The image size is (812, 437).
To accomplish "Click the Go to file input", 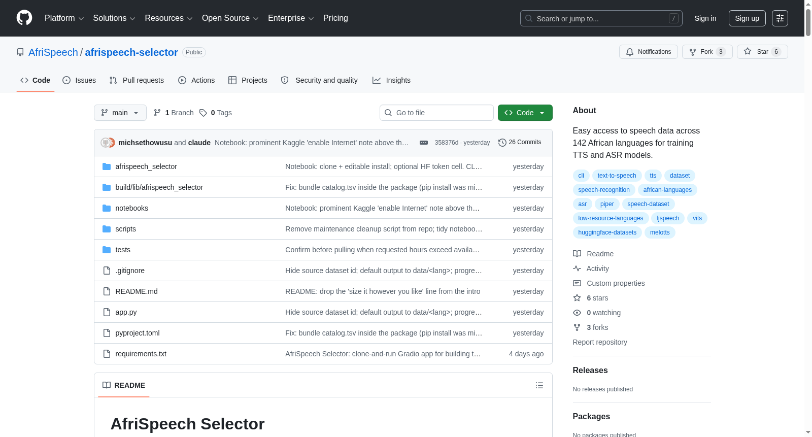I will click(436, 113).
